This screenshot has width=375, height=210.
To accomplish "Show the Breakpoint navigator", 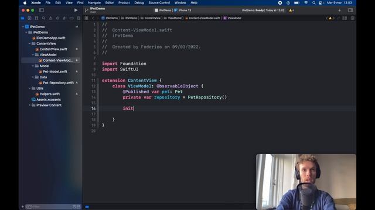I will [71, 18].
